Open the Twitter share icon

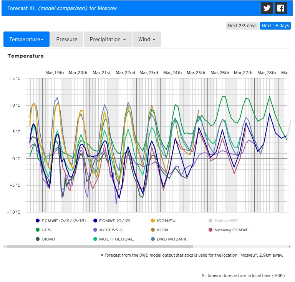(x=267, y=8)
